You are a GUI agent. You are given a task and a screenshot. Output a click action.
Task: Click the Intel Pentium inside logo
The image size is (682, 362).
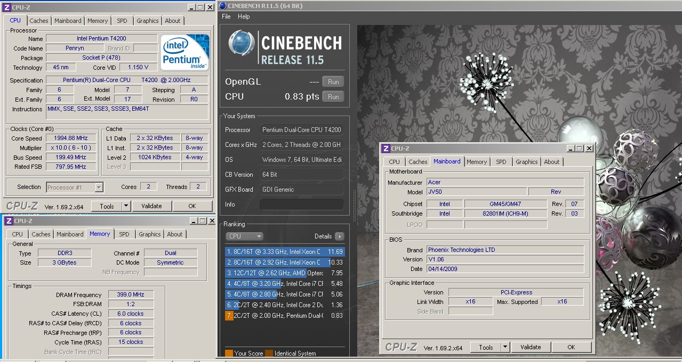tap(185, 52)
